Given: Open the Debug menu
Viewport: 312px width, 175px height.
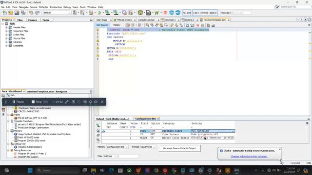Looking at the screenshot, I should pos(67,7).
